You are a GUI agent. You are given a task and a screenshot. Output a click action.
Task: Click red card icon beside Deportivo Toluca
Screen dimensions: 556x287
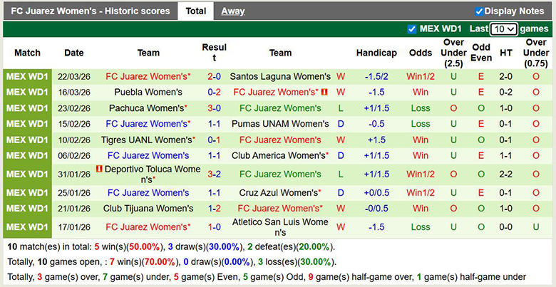point(99,169)
